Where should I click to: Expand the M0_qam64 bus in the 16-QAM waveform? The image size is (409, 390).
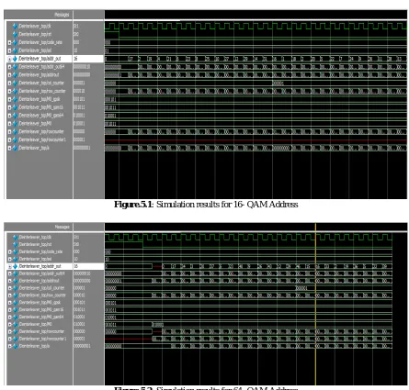(x=9, y=116)
